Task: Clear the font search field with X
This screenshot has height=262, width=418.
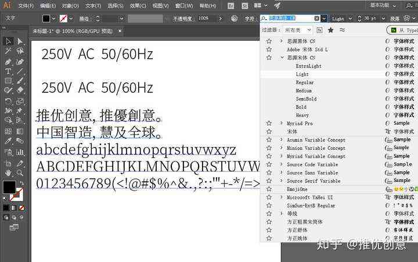Action: 317,18
